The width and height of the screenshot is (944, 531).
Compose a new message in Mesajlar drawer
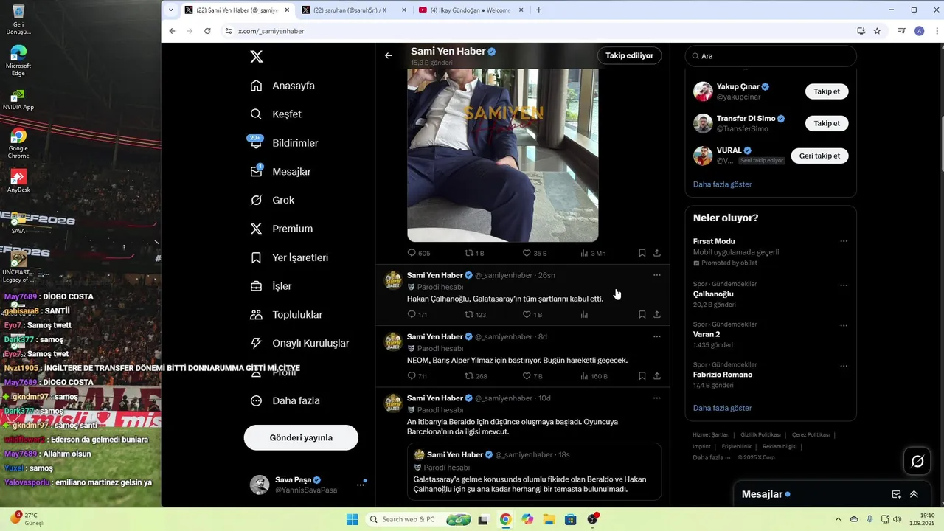[896, 494]
